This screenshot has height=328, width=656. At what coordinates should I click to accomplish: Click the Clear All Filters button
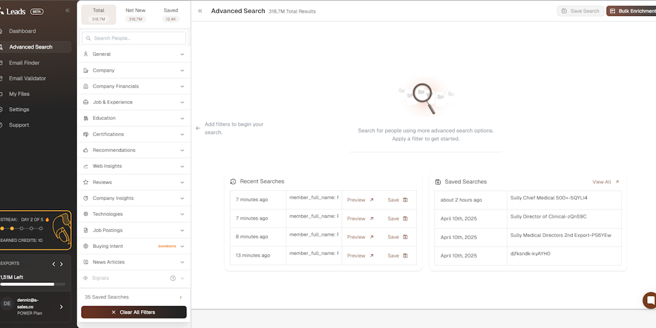click(134, 312)
